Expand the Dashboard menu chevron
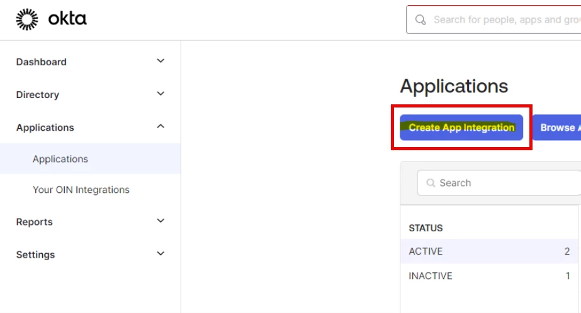 point(161,61)
